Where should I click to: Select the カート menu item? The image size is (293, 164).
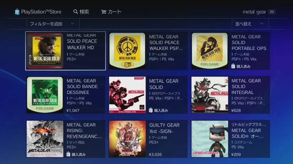(x=114, y=12)
